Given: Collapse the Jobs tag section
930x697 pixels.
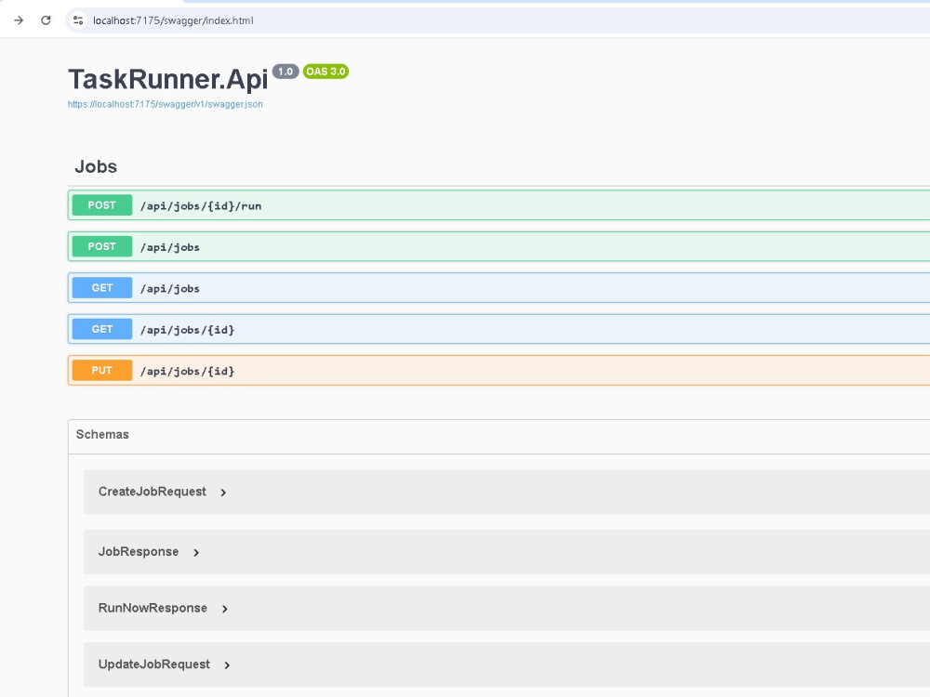Looking at the screenshot, I should [x=96, y=166].
